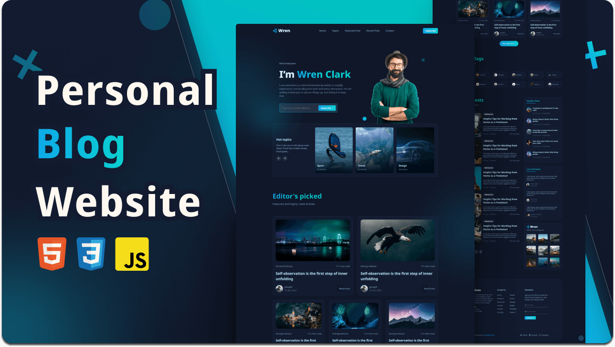615x347 pixels.
Task: Submit the hero email form Subscribe button
Action: click(327, 108)
